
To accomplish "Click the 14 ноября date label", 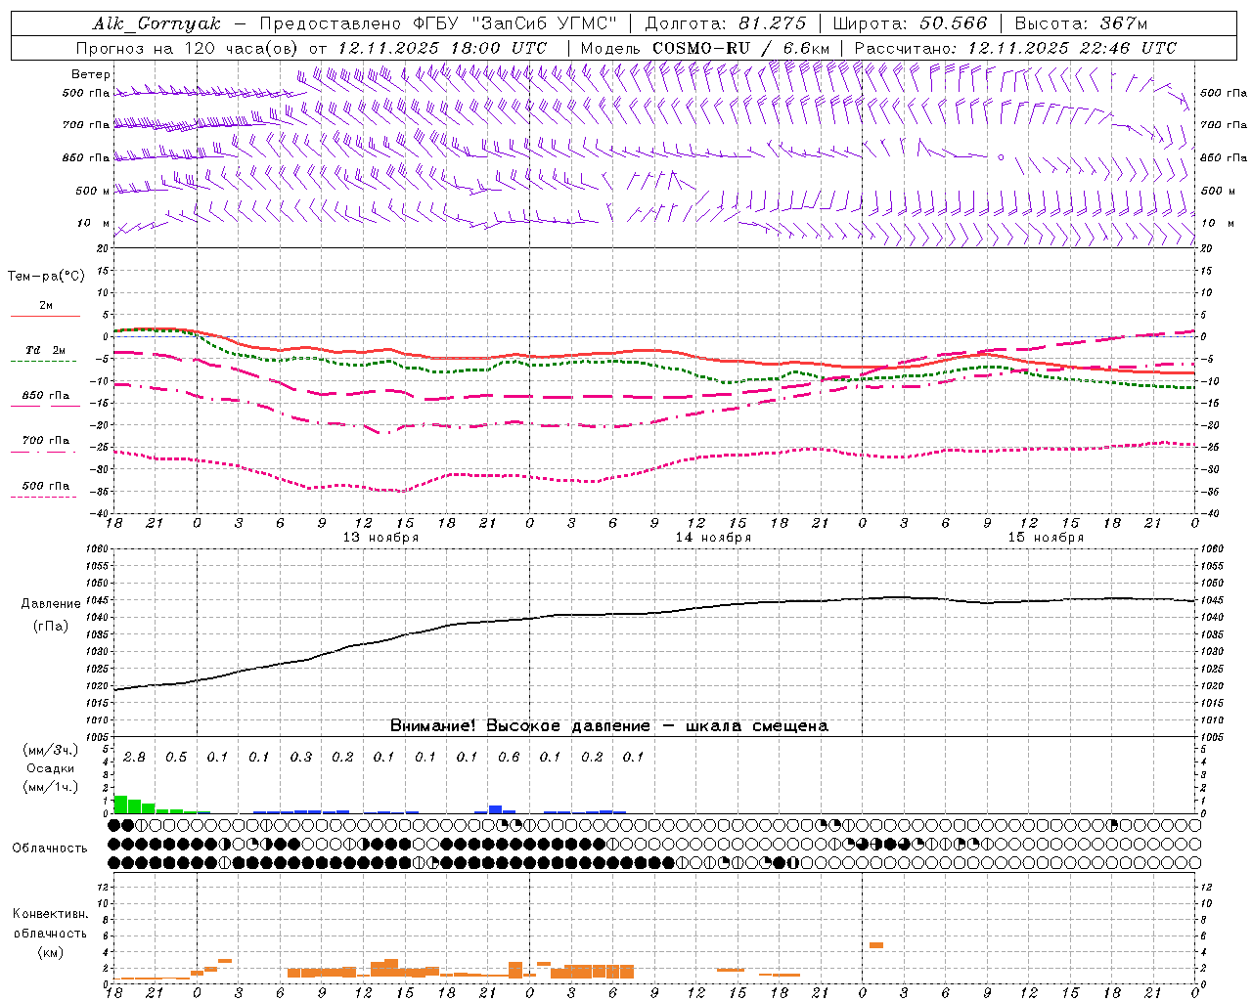I will pos(713,538).
